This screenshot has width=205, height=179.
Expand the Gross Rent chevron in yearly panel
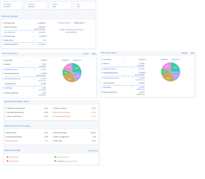click(124, 61)
